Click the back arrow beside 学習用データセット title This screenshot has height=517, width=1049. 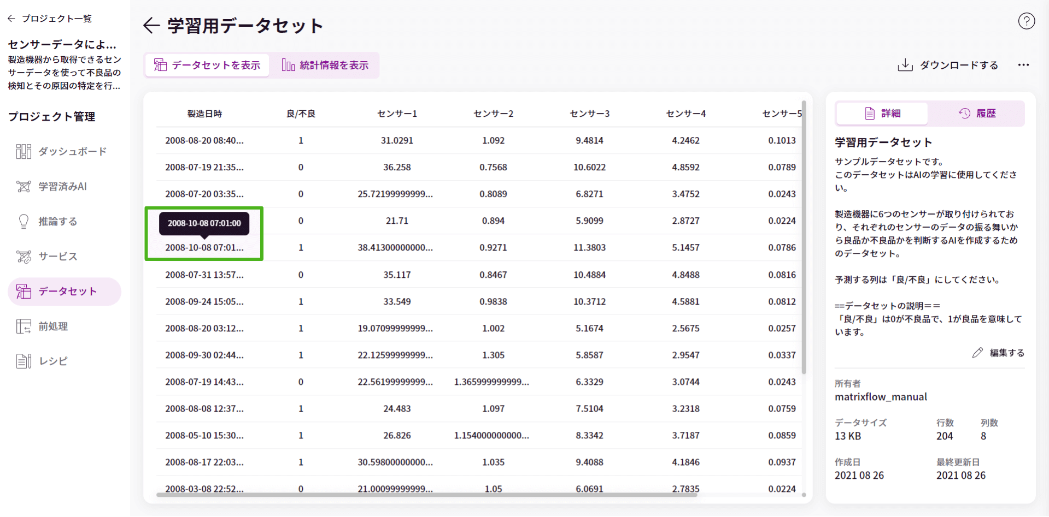coord(151,25)
